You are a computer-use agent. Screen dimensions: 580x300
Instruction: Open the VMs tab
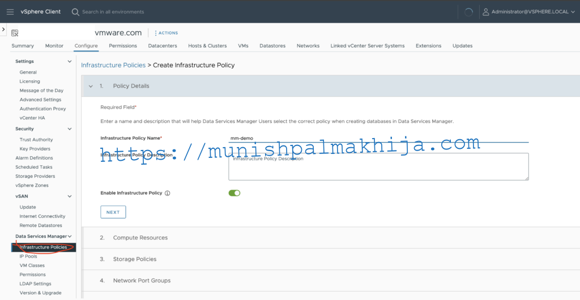point(243,46)
